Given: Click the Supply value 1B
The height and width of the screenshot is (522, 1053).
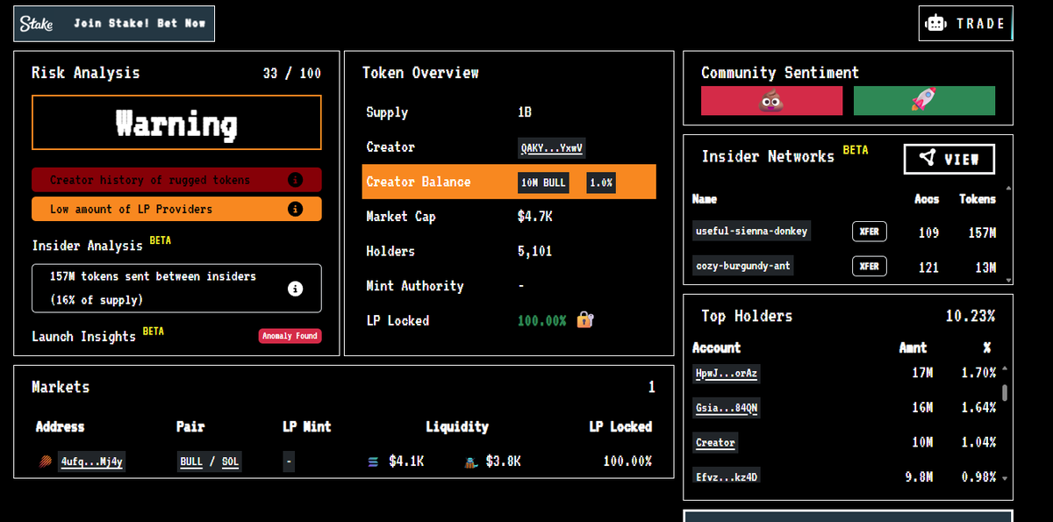Looking at the screenshot, I should 525,112.
